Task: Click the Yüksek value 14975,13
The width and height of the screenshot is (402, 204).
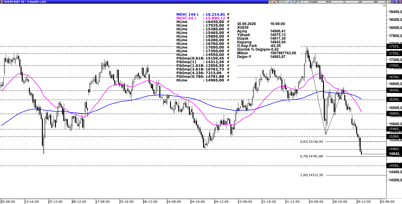Action: (278, 35)
